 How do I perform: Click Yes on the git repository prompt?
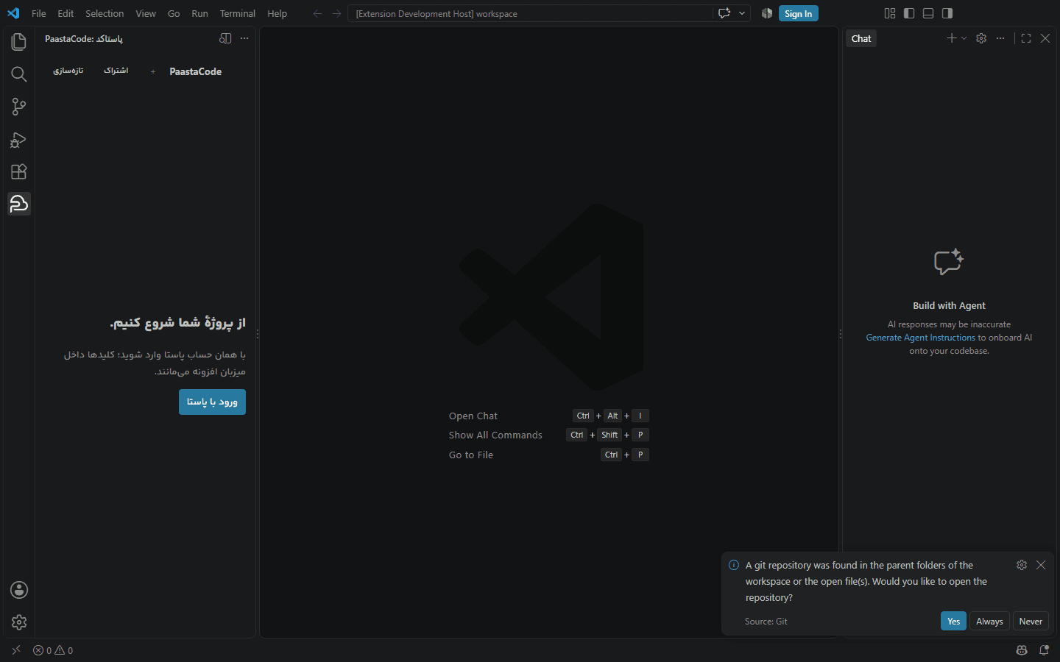[x=953, y=621]
